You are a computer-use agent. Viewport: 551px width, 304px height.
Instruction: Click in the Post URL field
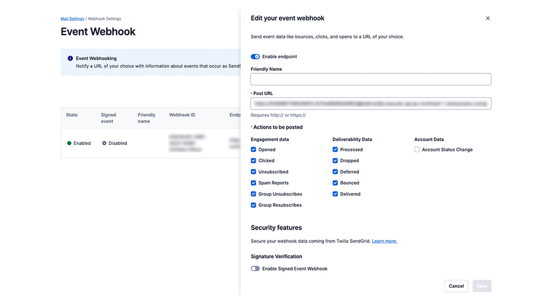click(x=370, y=104)
